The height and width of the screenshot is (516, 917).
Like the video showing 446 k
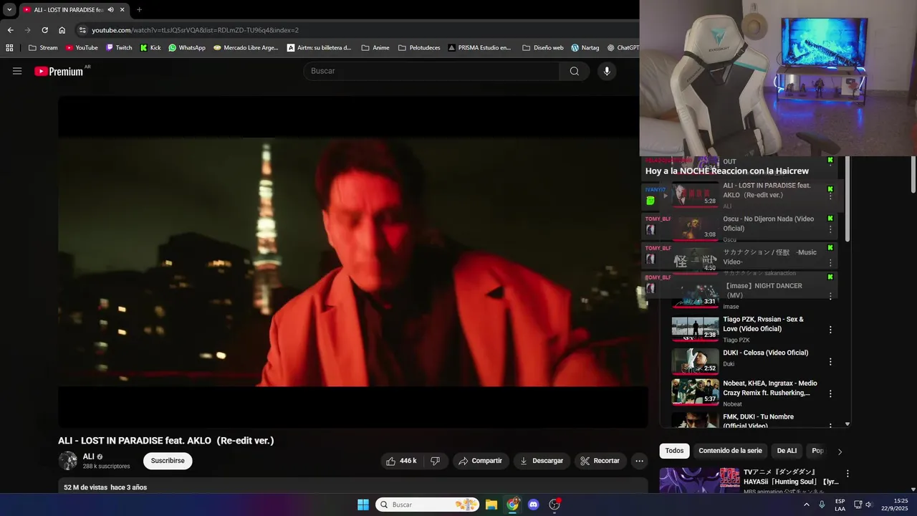tap(401, 461)
